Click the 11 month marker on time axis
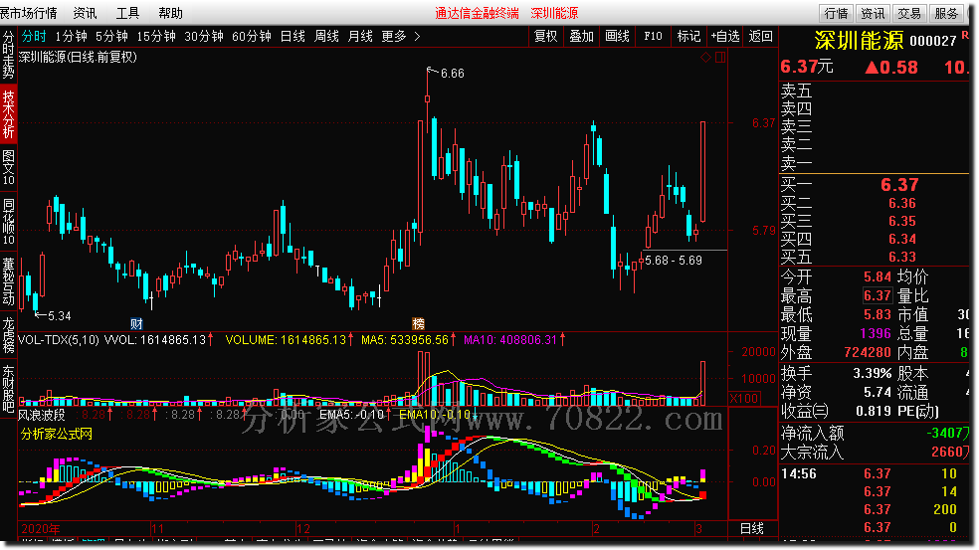The width and height of the screenshot is (979, 550). pos(157,529)
